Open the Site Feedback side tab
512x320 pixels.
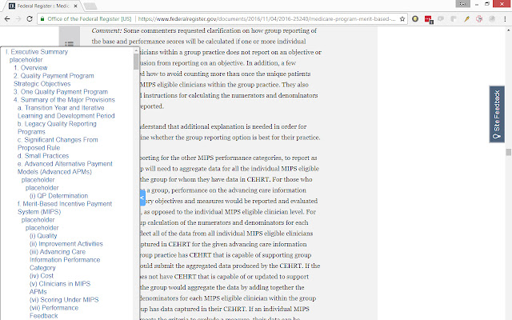coord(497,114)
